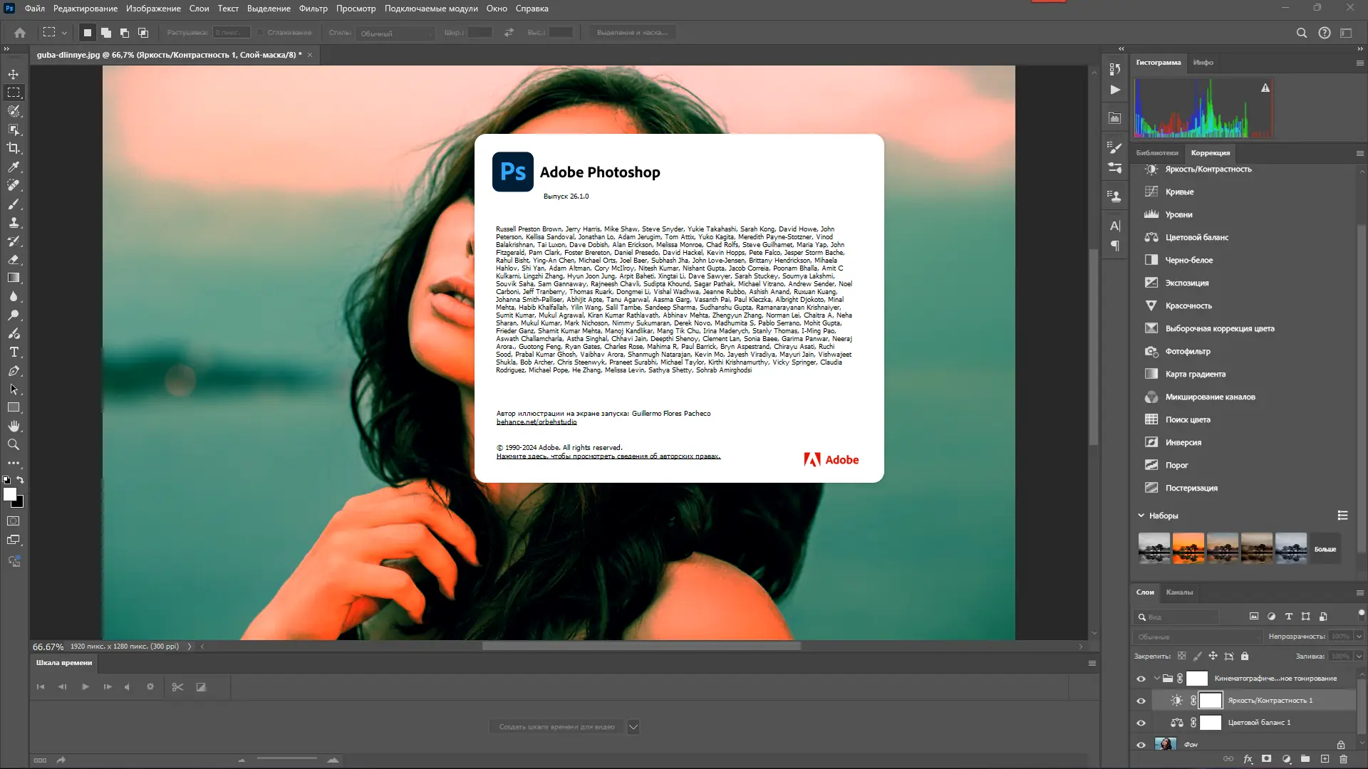Collapse the layer group folder arrow
This screenshot has width=1368, height=769.
1156,679
